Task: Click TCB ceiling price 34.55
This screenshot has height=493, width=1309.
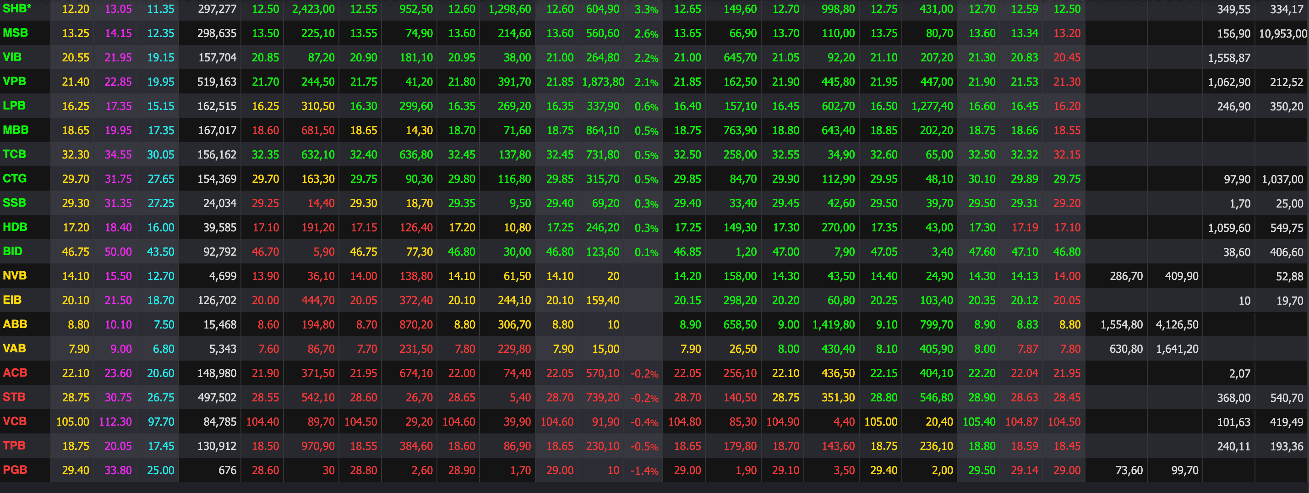Action: point(118,154)
